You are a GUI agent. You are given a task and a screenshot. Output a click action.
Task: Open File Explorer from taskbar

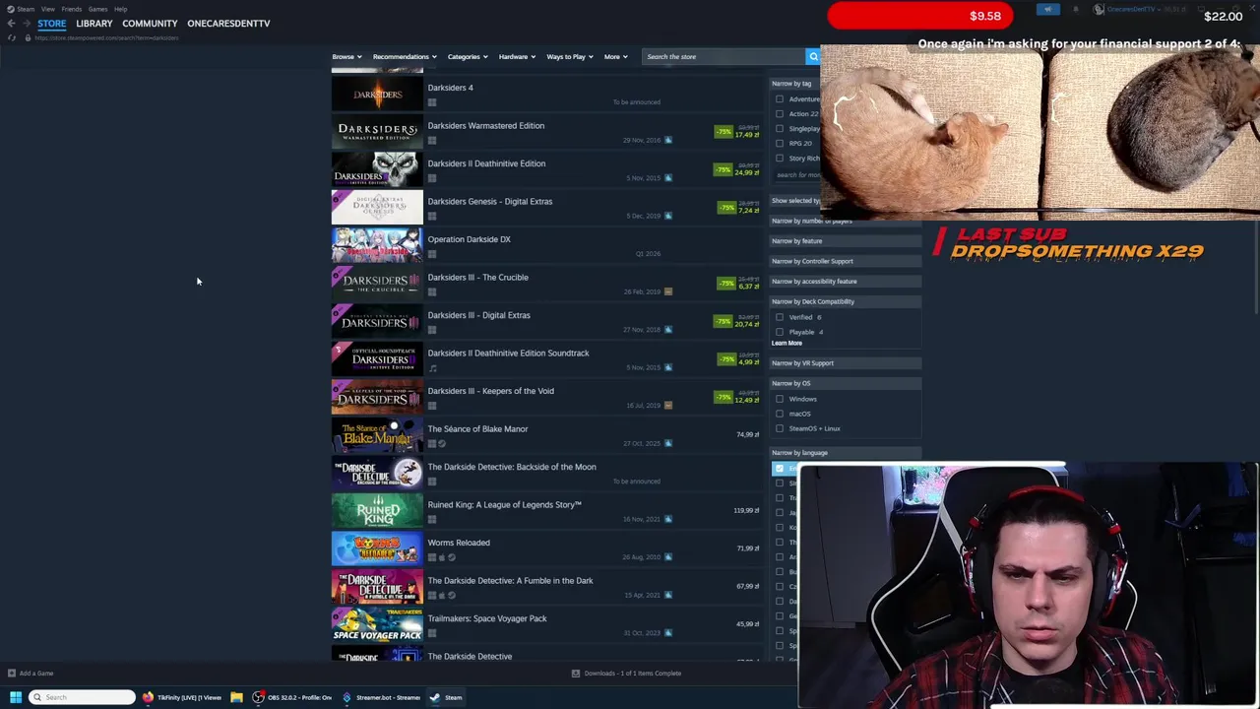[236, 697]
